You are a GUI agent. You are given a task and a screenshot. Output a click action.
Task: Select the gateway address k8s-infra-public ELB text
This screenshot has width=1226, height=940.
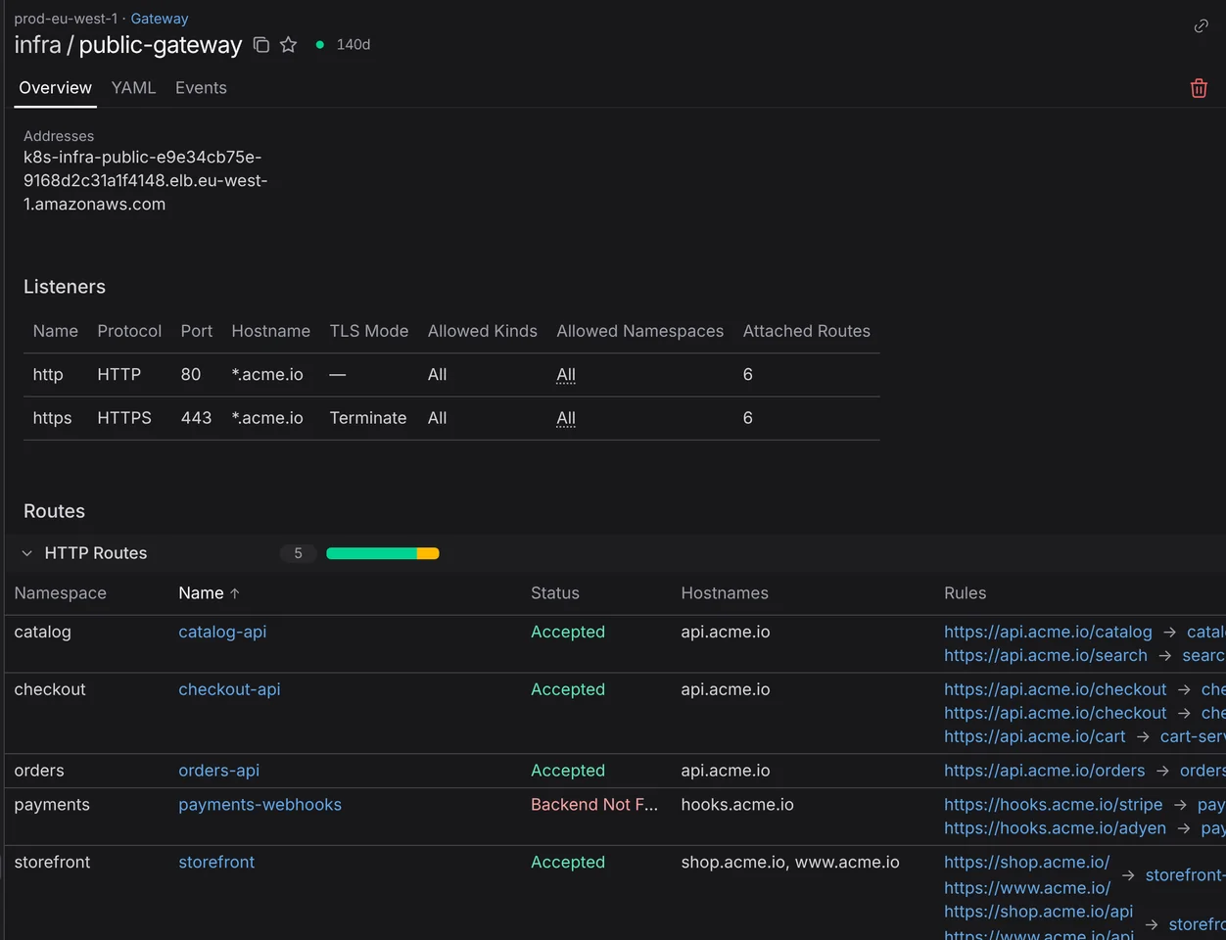click(x=145, y=181)
